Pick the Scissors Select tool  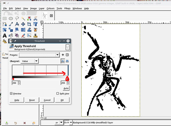pyautogui.click(x=35, y=18)
